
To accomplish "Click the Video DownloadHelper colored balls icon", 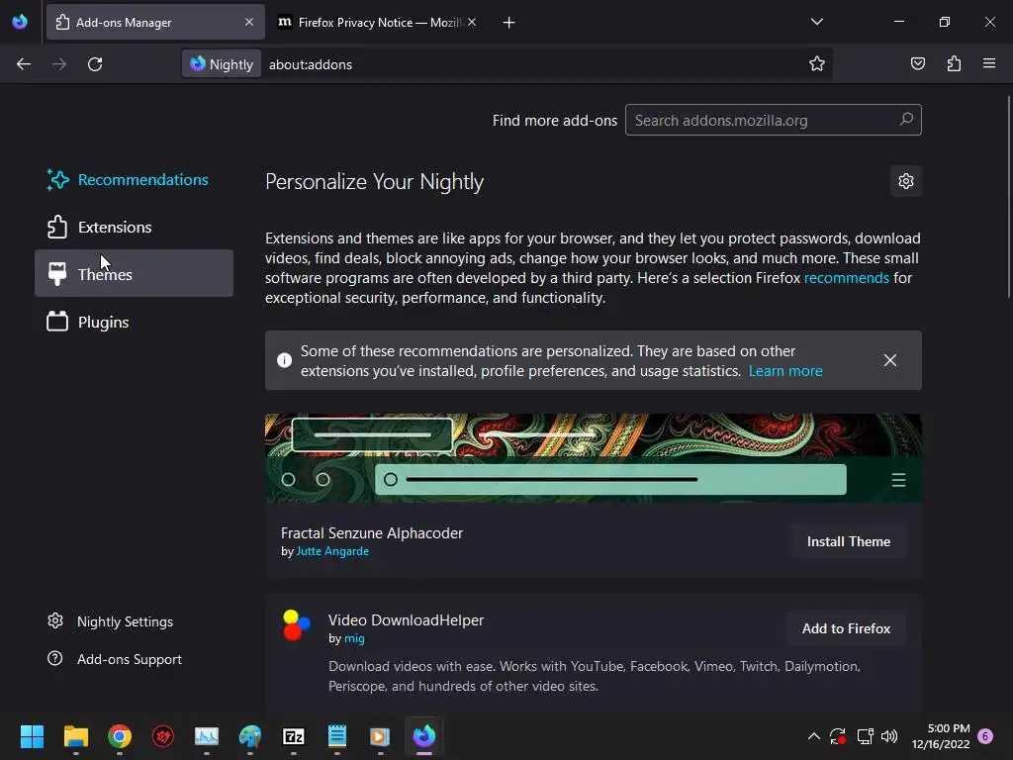I will [x=297, y=625].
